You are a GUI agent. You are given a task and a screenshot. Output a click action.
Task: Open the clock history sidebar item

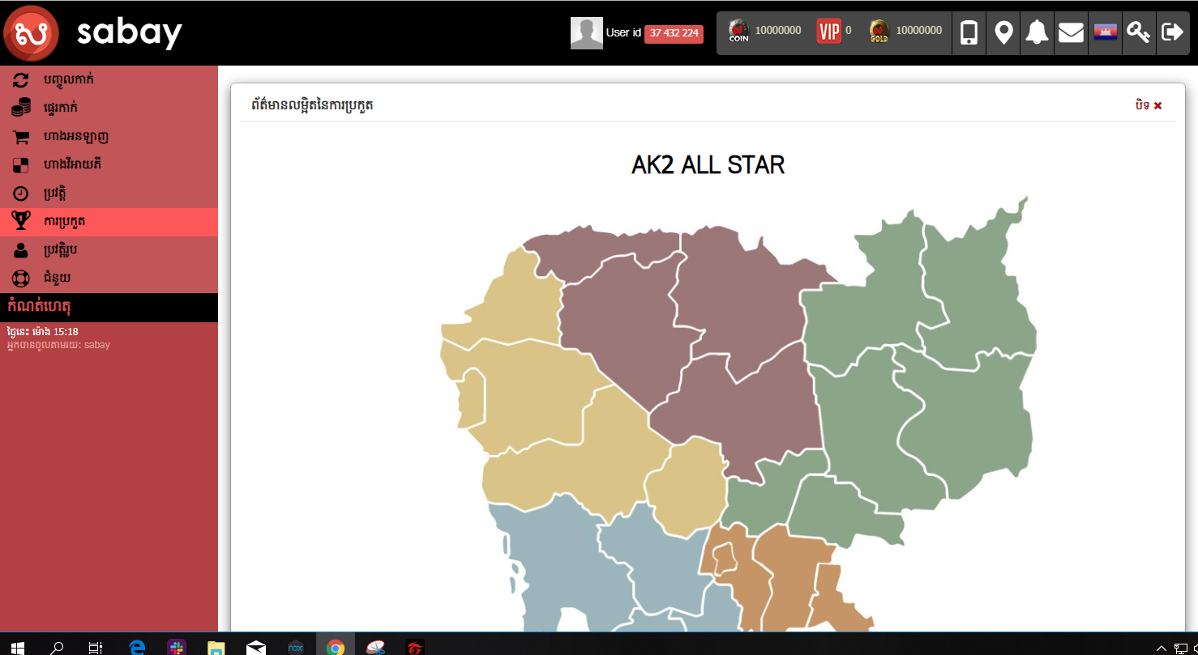[x=55, y=194]
